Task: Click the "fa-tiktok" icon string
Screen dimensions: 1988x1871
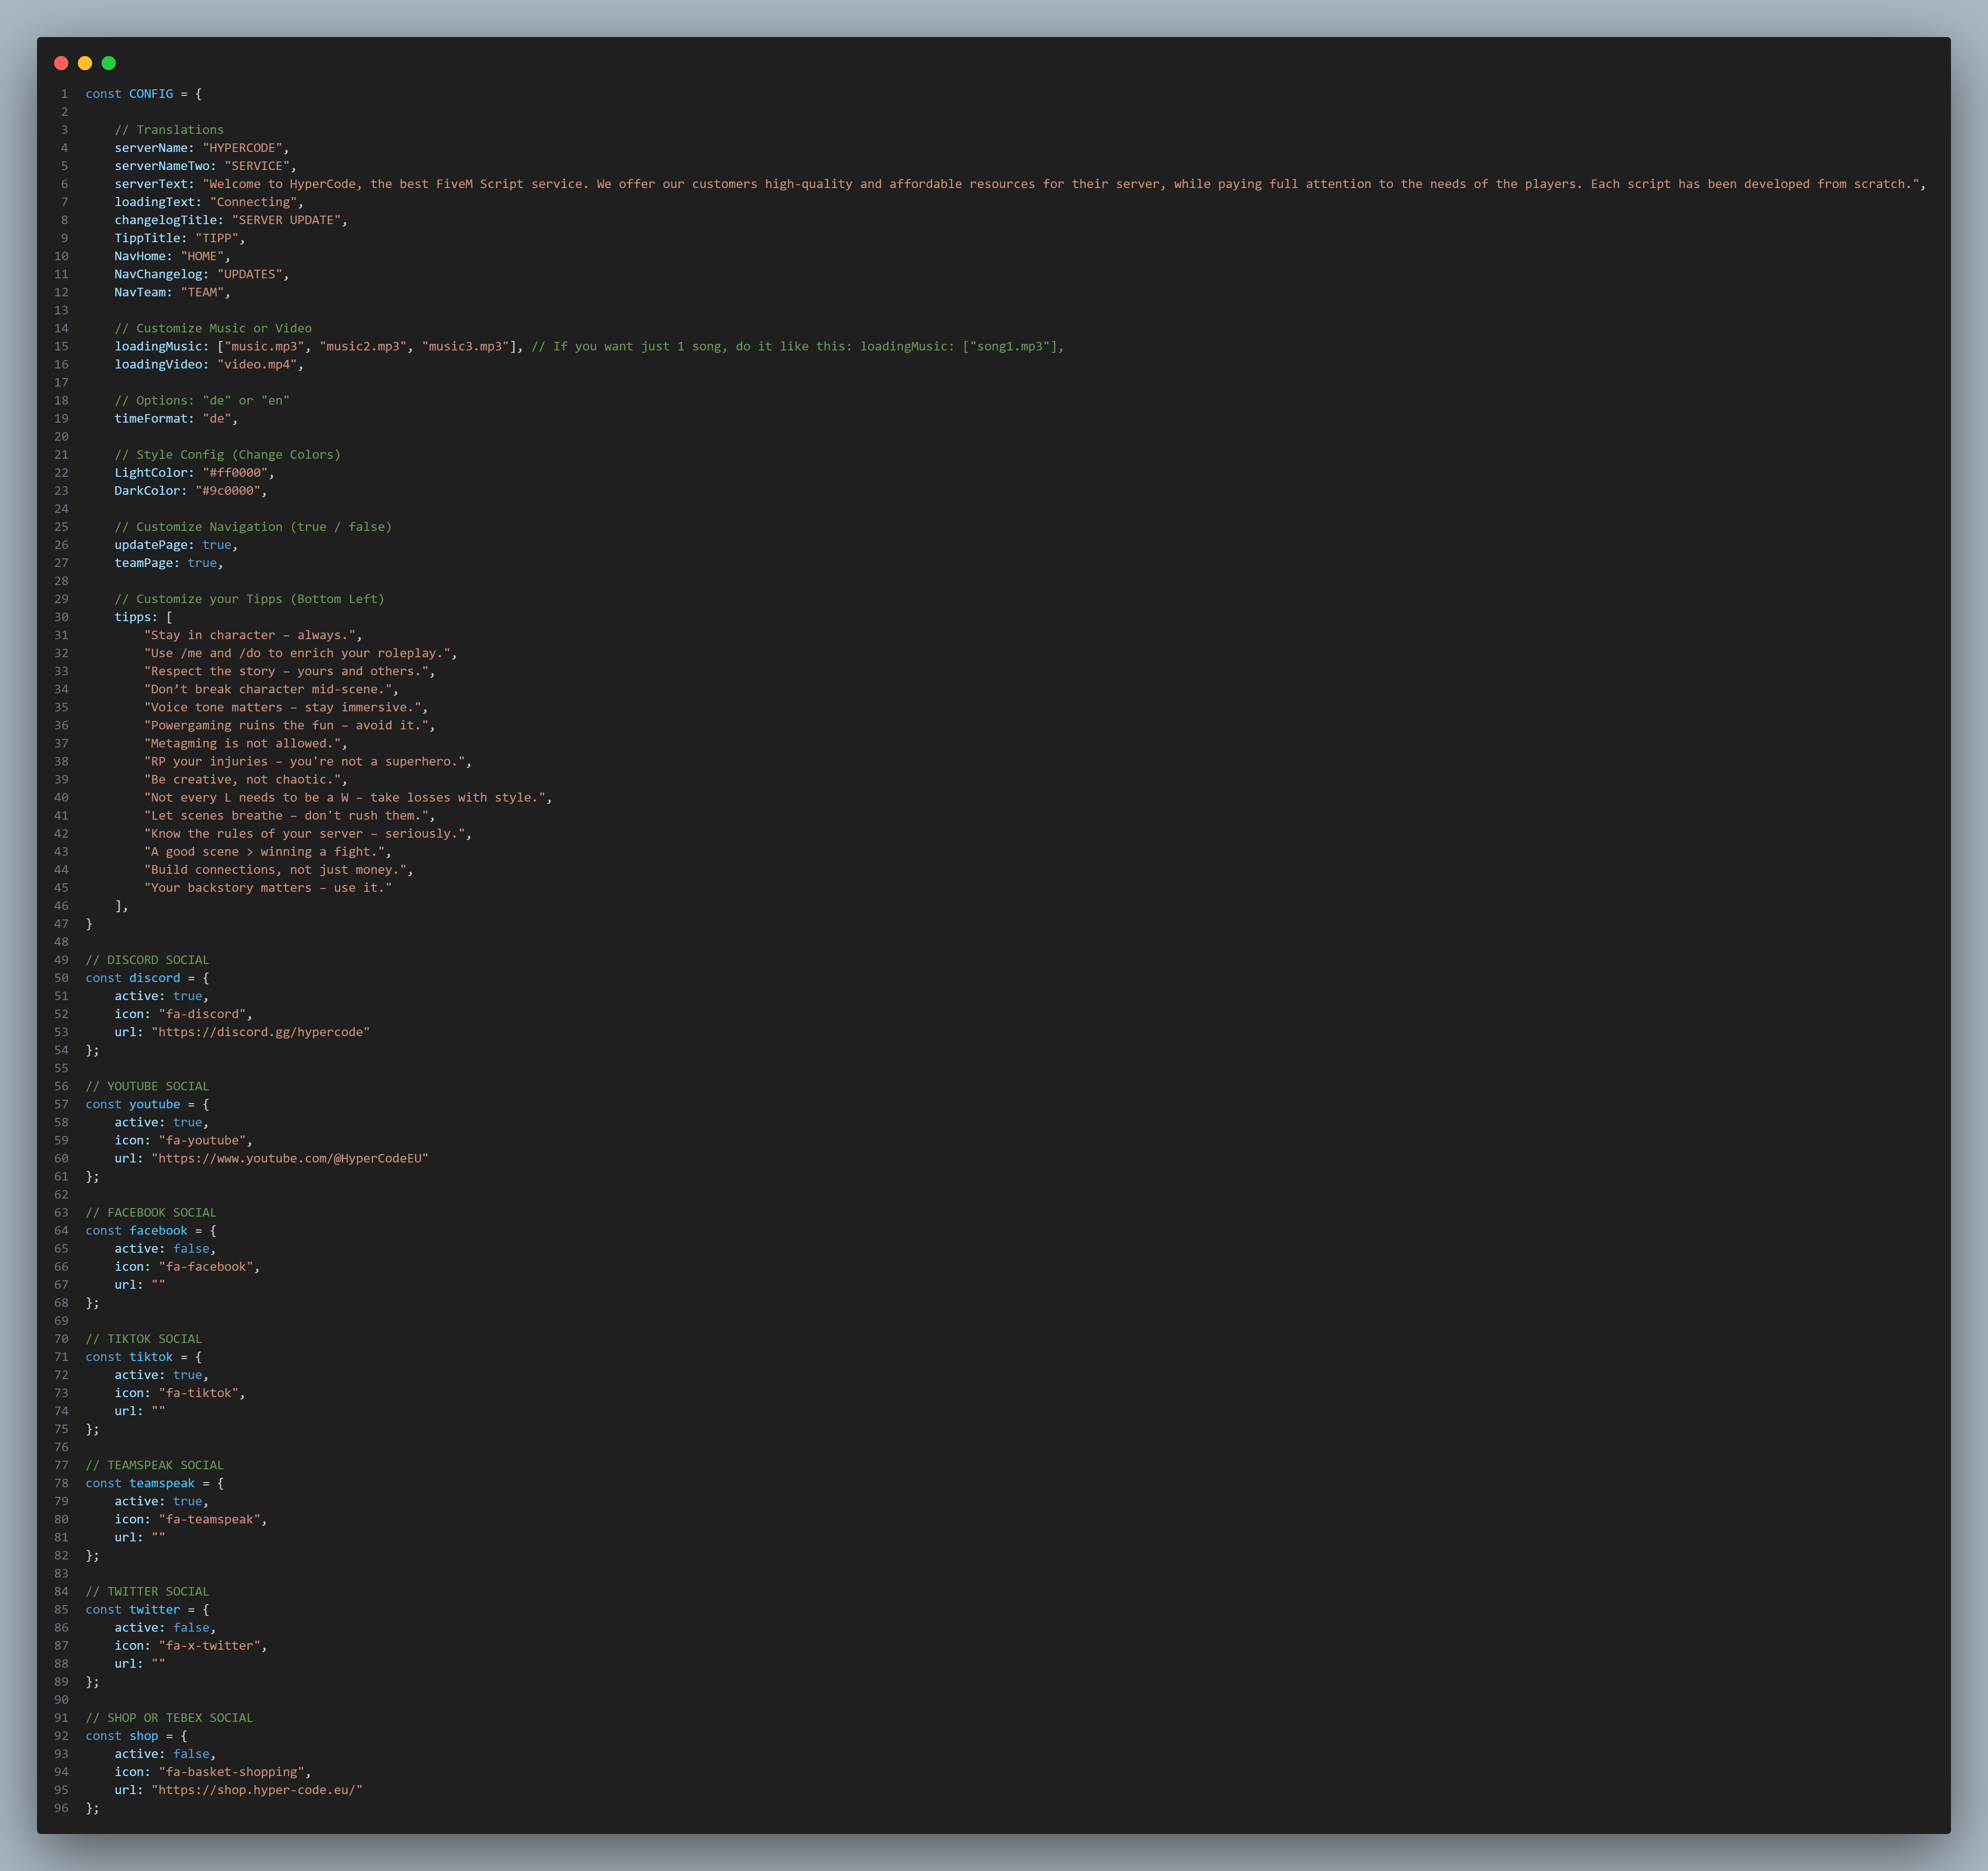Action: [198, 1393]
